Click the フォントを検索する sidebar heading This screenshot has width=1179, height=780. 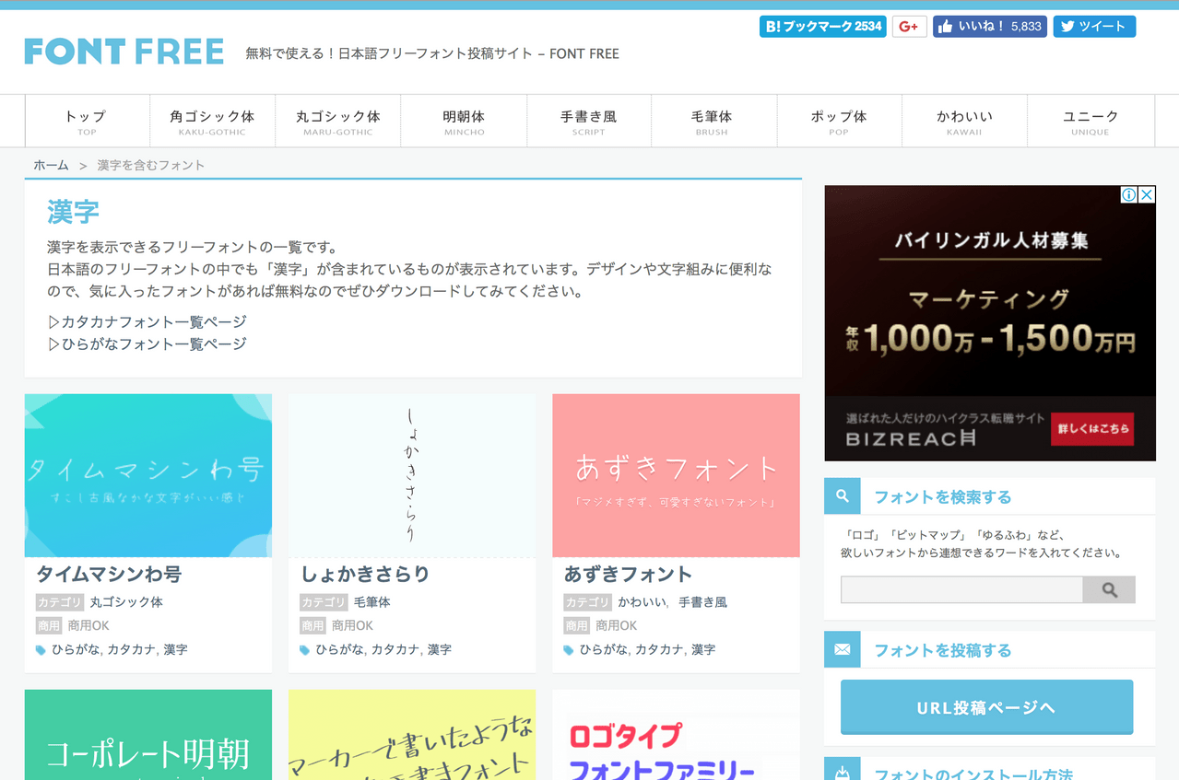(942, 497)
